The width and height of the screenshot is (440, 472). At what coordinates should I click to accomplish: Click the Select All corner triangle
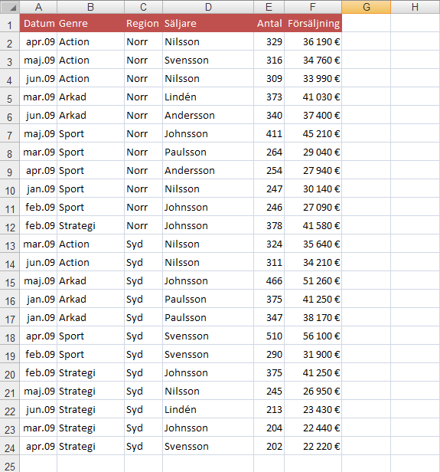(10, 7)
